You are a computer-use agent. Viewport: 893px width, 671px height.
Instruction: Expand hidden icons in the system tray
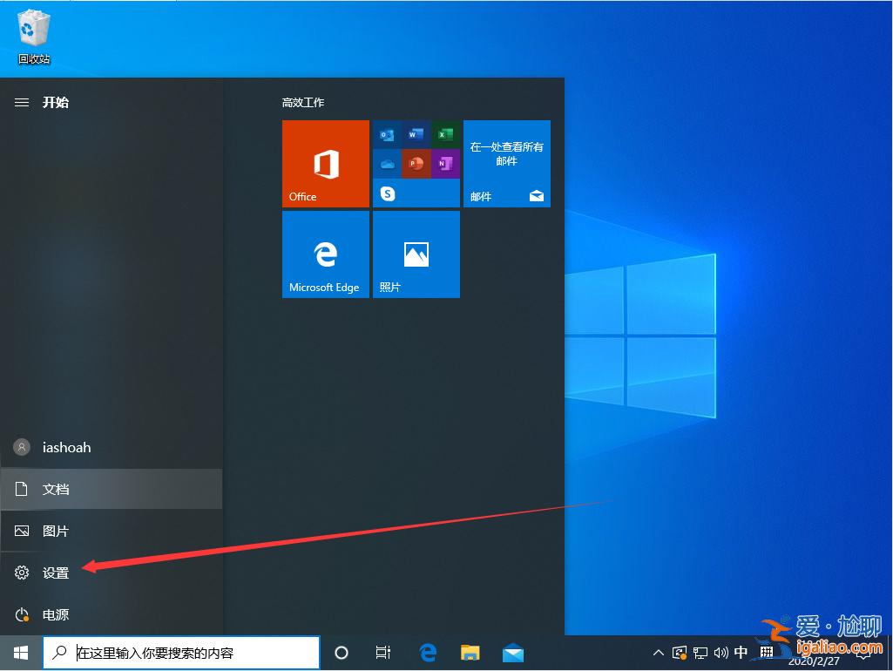[x=658, y=652]
